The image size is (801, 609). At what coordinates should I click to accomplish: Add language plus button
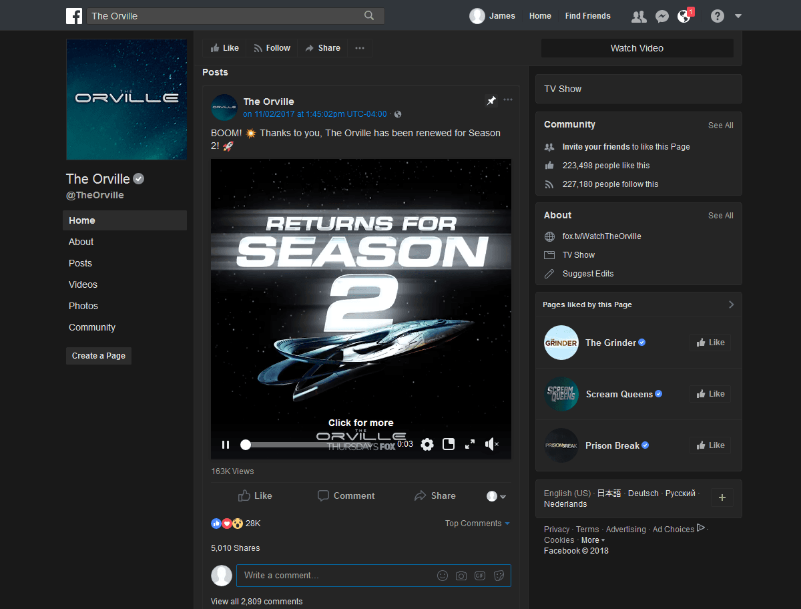point(722,497)
